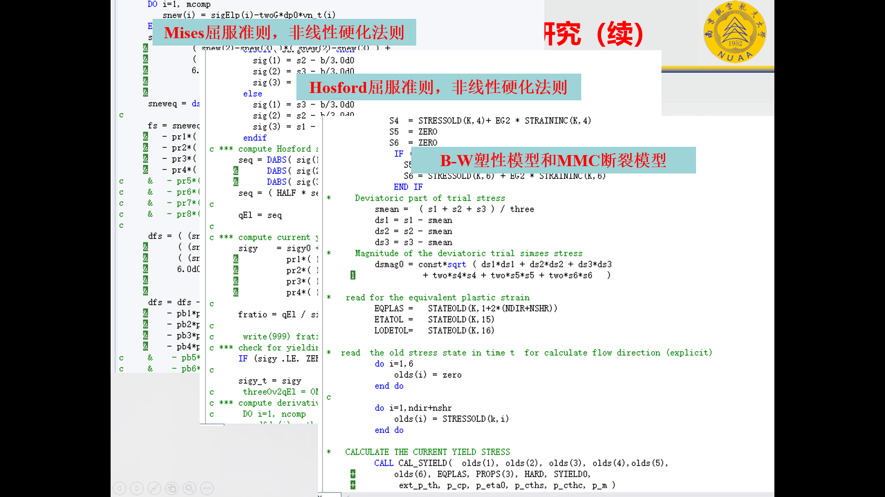The height and width of the screenshot is (497, 885).
Task: Click line 'ETATOL = STATEOLD(K,15)'
Action: pyautogui.click(x=434, y=320)
